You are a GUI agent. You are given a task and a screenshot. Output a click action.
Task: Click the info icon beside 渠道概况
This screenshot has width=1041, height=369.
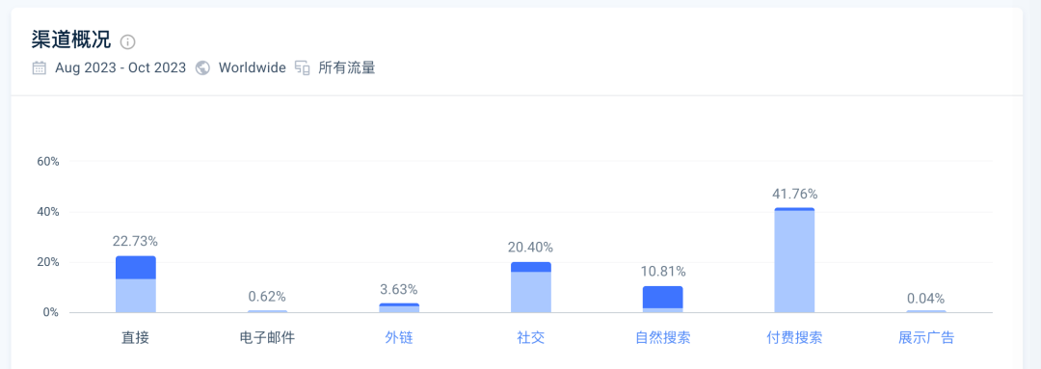tap(127, 41)
